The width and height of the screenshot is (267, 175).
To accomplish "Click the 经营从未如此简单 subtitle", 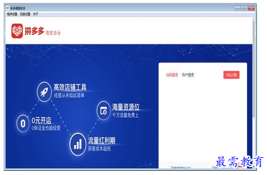I will click(x=69, y=95).
